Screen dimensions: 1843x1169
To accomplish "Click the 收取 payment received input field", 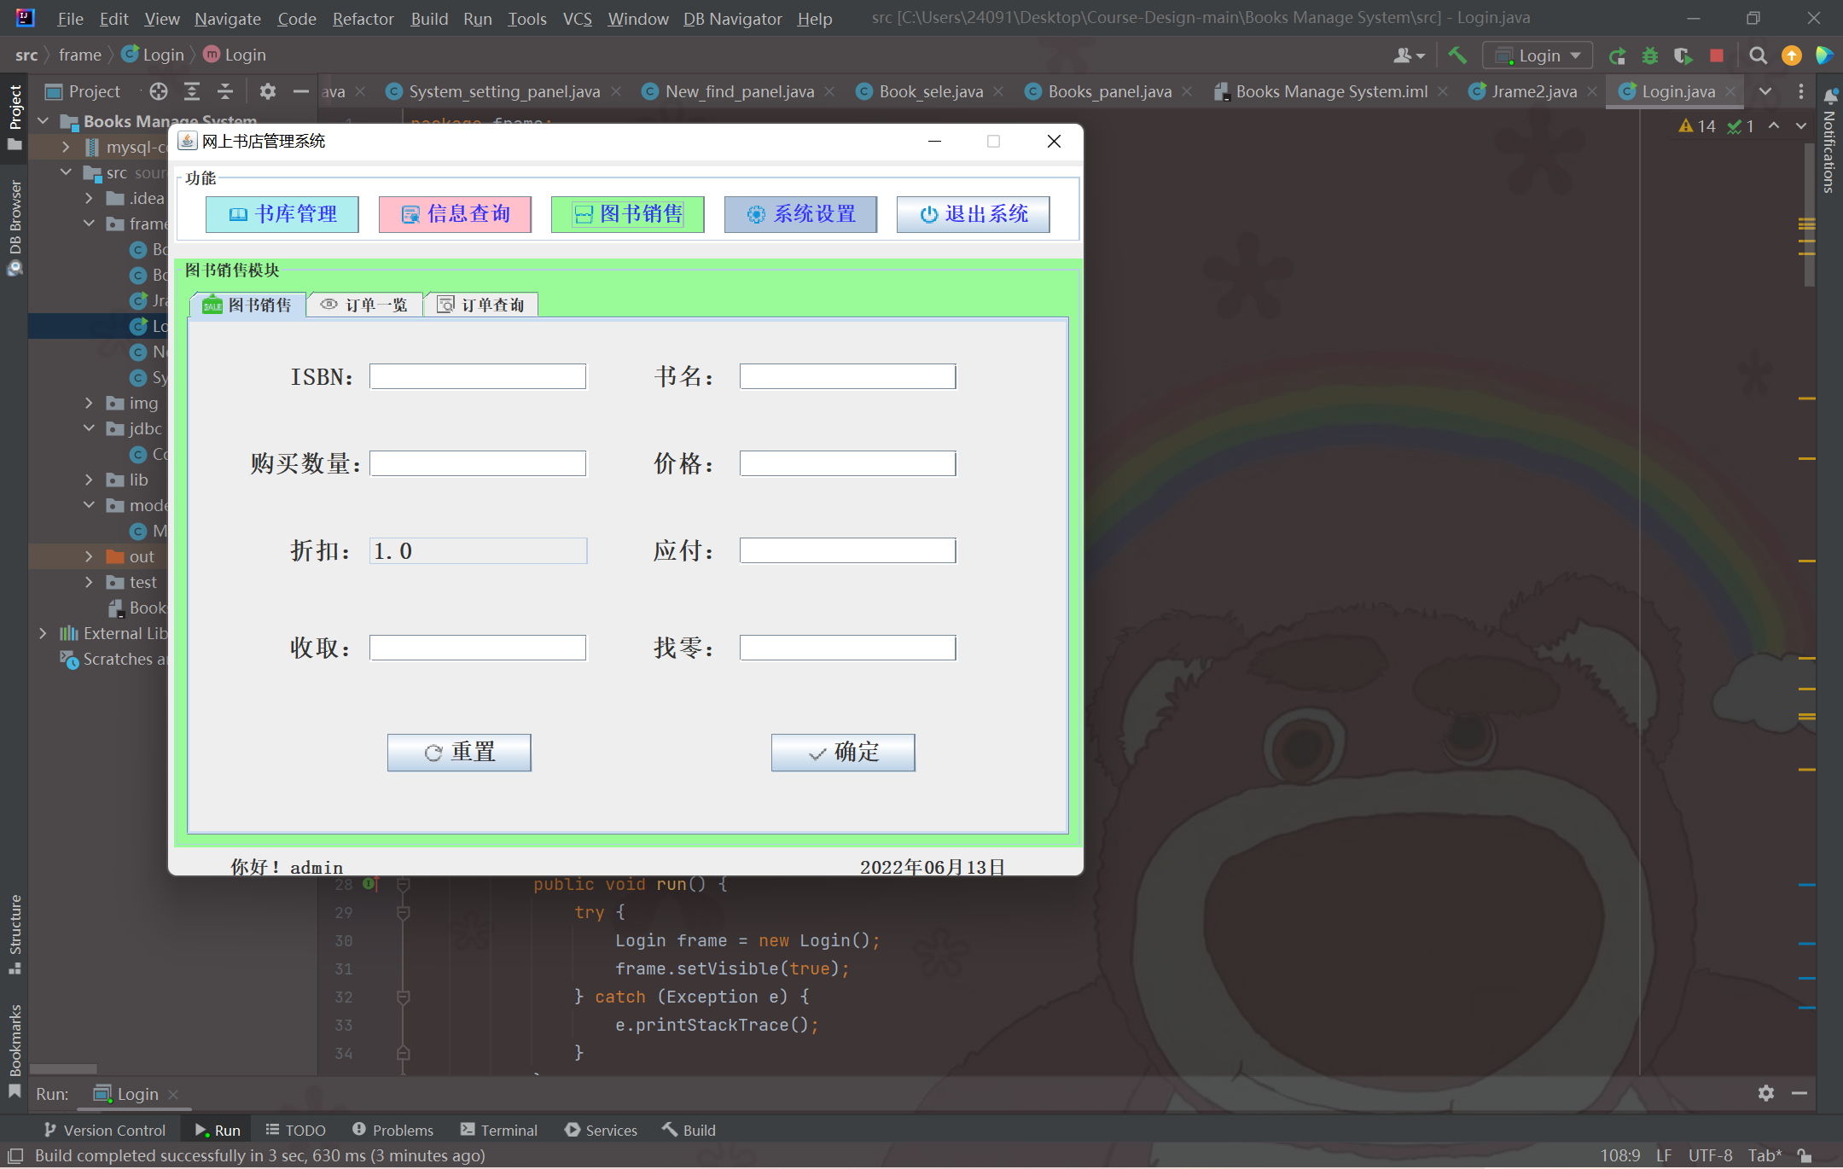I will (x=475, y=648).
